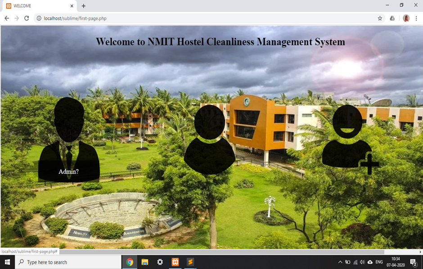The height and width of the screenshot is (269, 423).
Task: Reload the current page
Action: click(x=27, y=18)
